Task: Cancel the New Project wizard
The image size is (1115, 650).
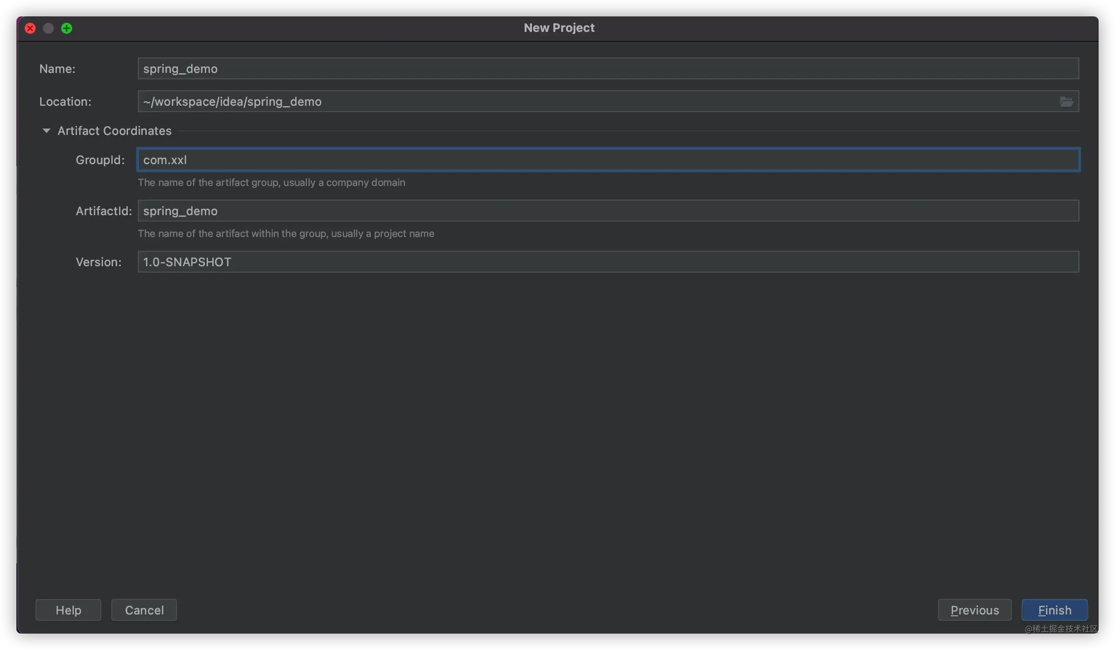Action: click(144, 610)
